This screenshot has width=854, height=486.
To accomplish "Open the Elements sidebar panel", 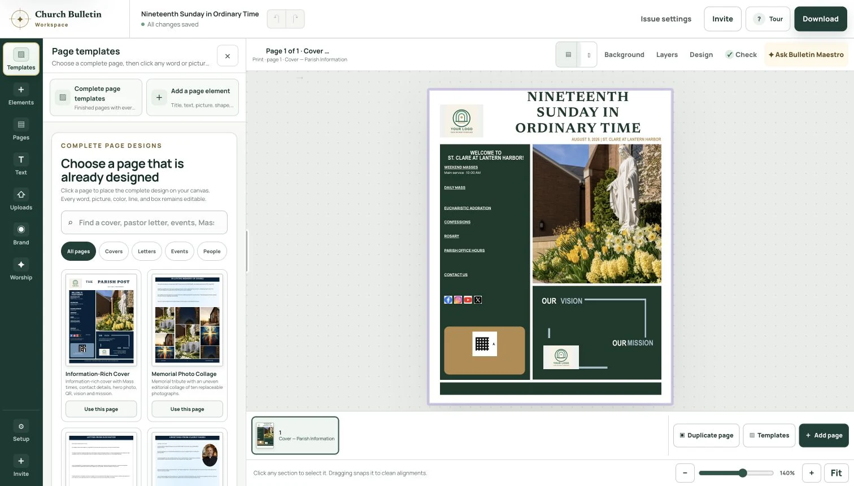I will tap(21, 95).
